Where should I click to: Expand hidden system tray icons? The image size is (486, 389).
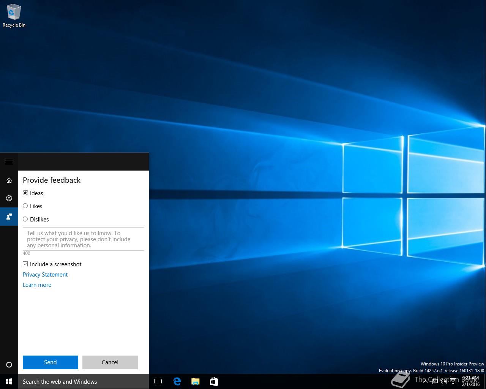click(x=425, y=381)
